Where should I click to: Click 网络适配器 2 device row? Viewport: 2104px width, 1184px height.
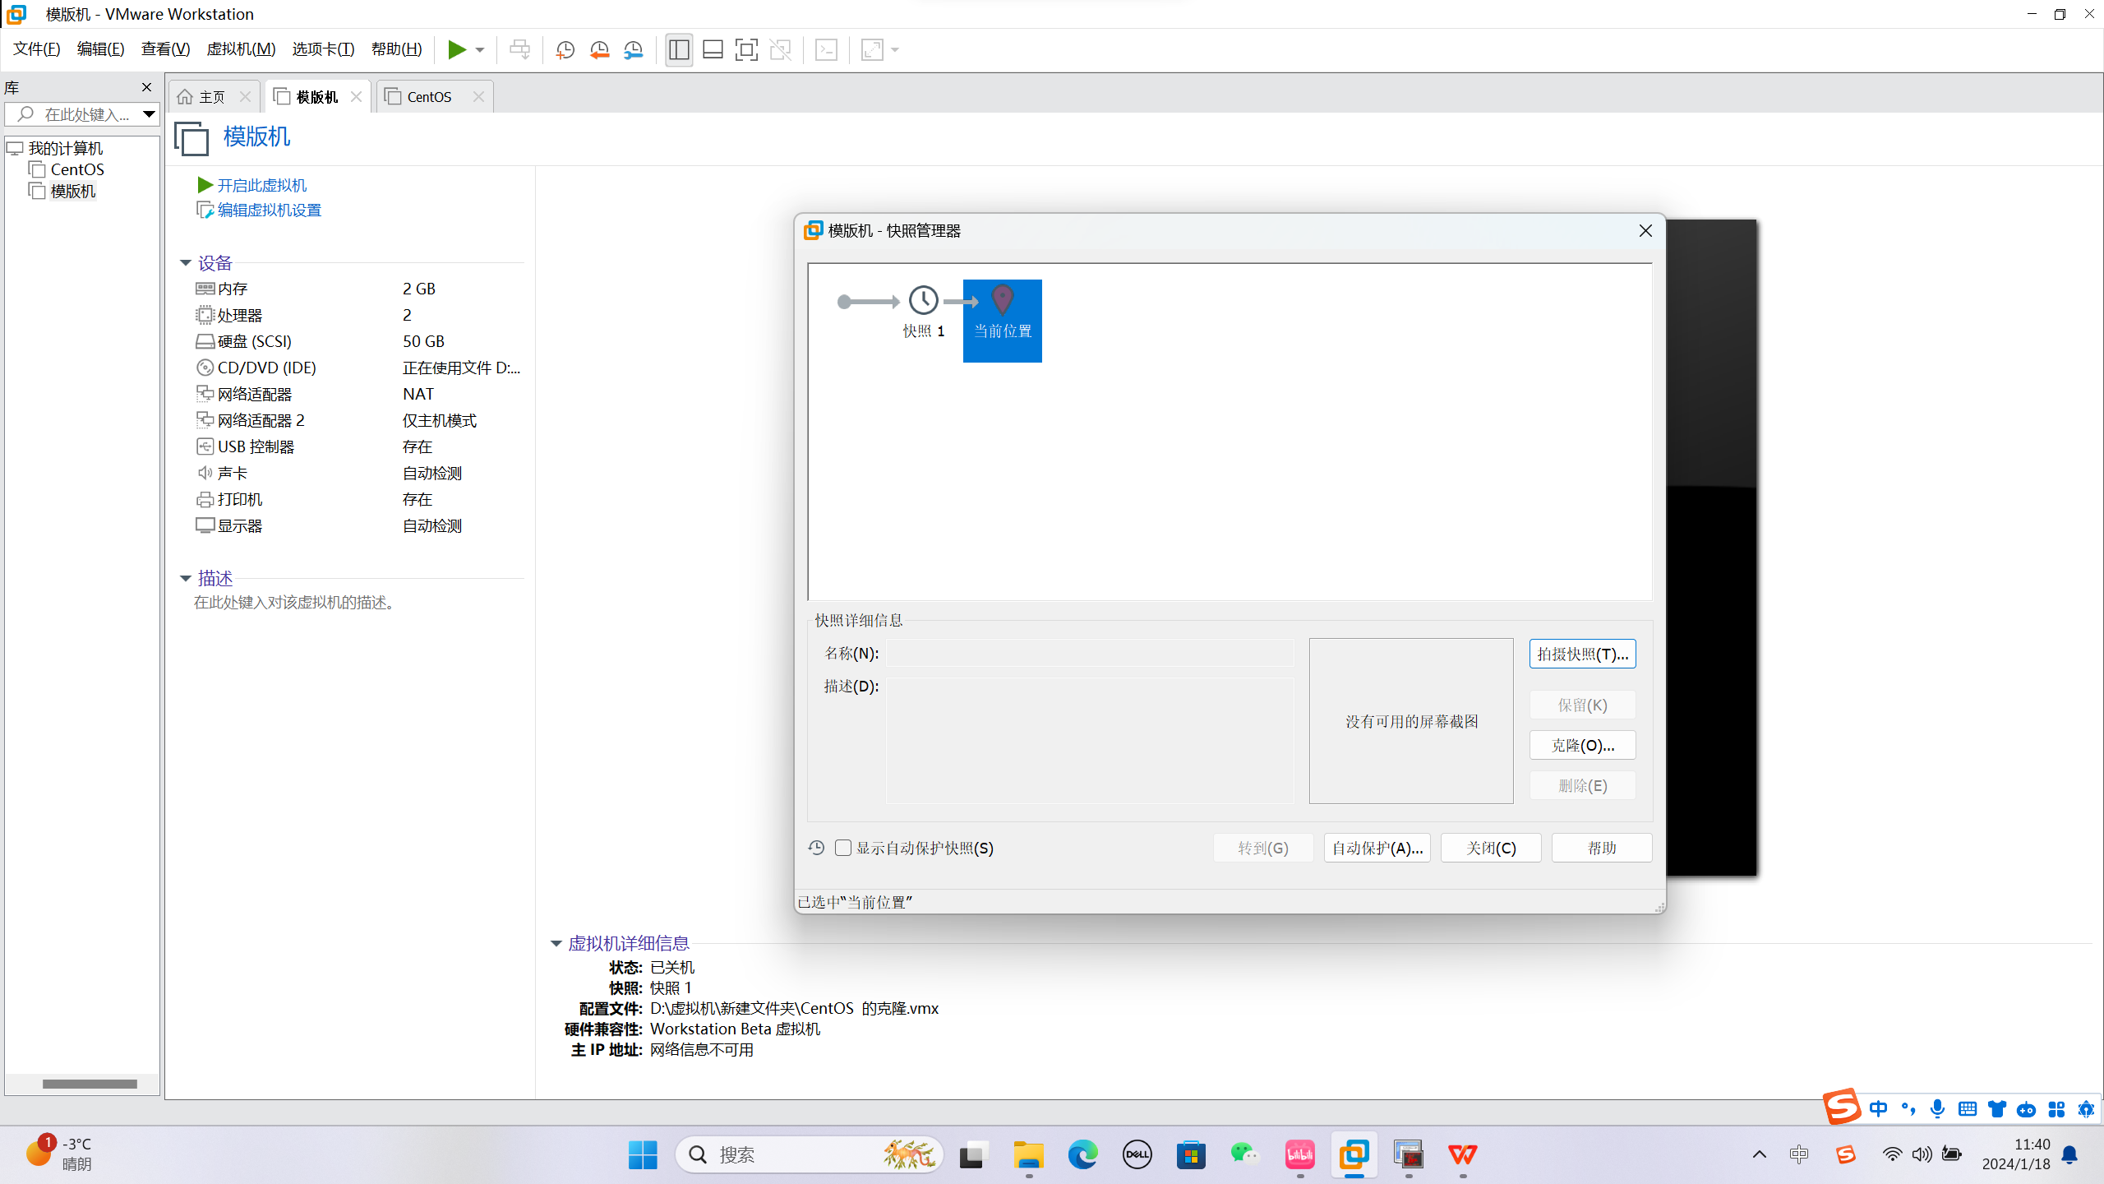point(358,420)
